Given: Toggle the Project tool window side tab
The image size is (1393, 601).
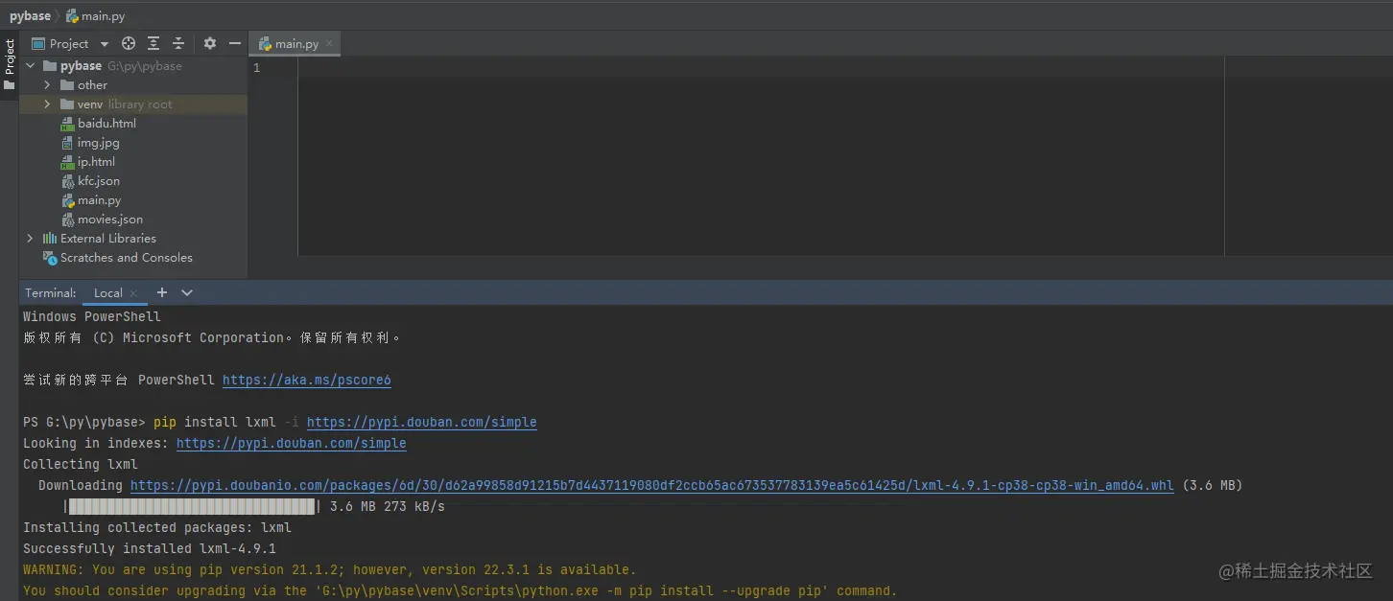Looking at the screenshot, I should pos(10,65).
